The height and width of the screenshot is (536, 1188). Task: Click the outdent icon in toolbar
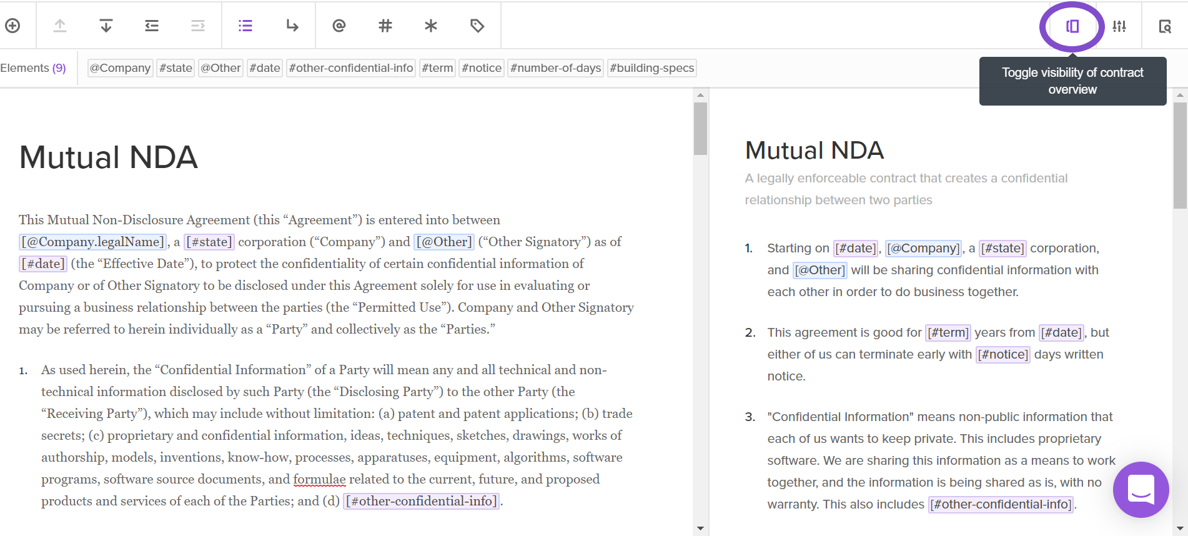click(152, 26)
